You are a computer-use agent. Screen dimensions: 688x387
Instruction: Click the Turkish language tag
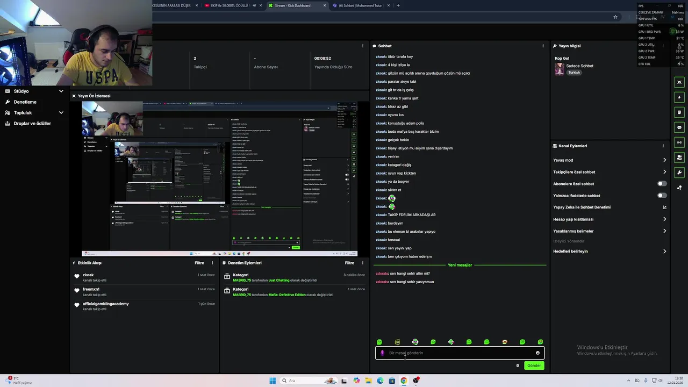[x=574, y=73]
